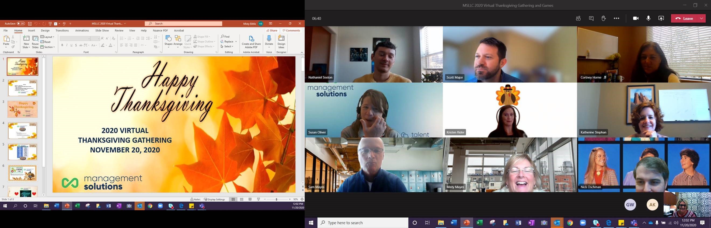The height and width of the screenshot is (228, 711).
Task: Turn camera on or off in Teams
Action: pyautogui.click(x=636, y=19)
